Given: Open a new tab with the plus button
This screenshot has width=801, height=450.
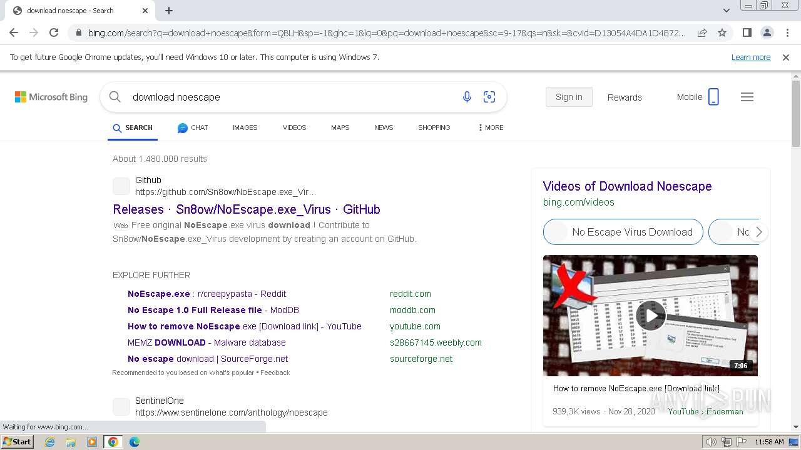Looking at the screenshot, I should (169, 11).
